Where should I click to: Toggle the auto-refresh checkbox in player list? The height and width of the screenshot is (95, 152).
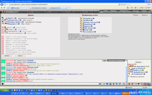click(129, 77)
